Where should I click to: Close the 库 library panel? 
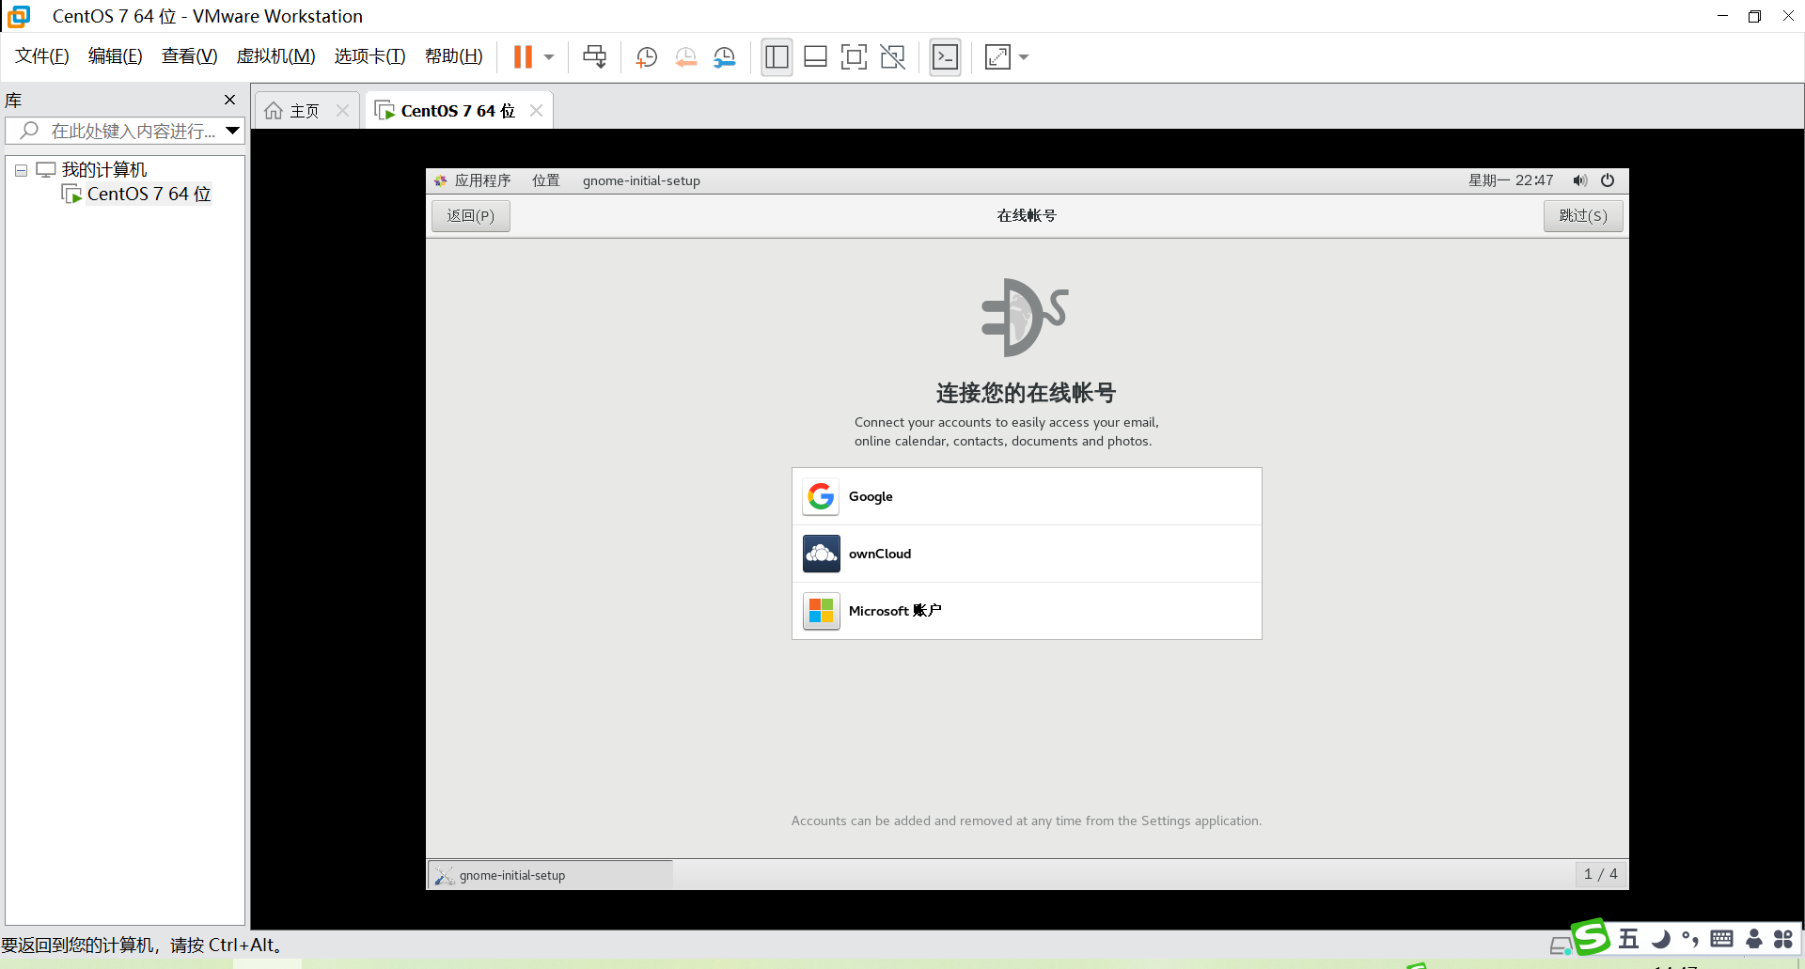coord(229,100)
